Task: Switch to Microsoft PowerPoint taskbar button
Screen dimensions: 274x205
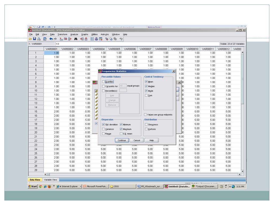Action: (96, 186)
